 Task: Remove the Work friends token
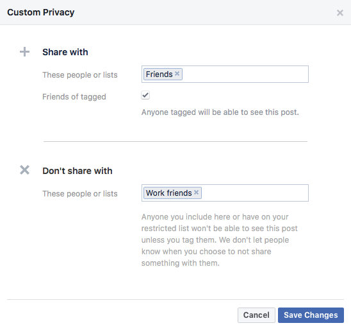[x=197, y=193]
